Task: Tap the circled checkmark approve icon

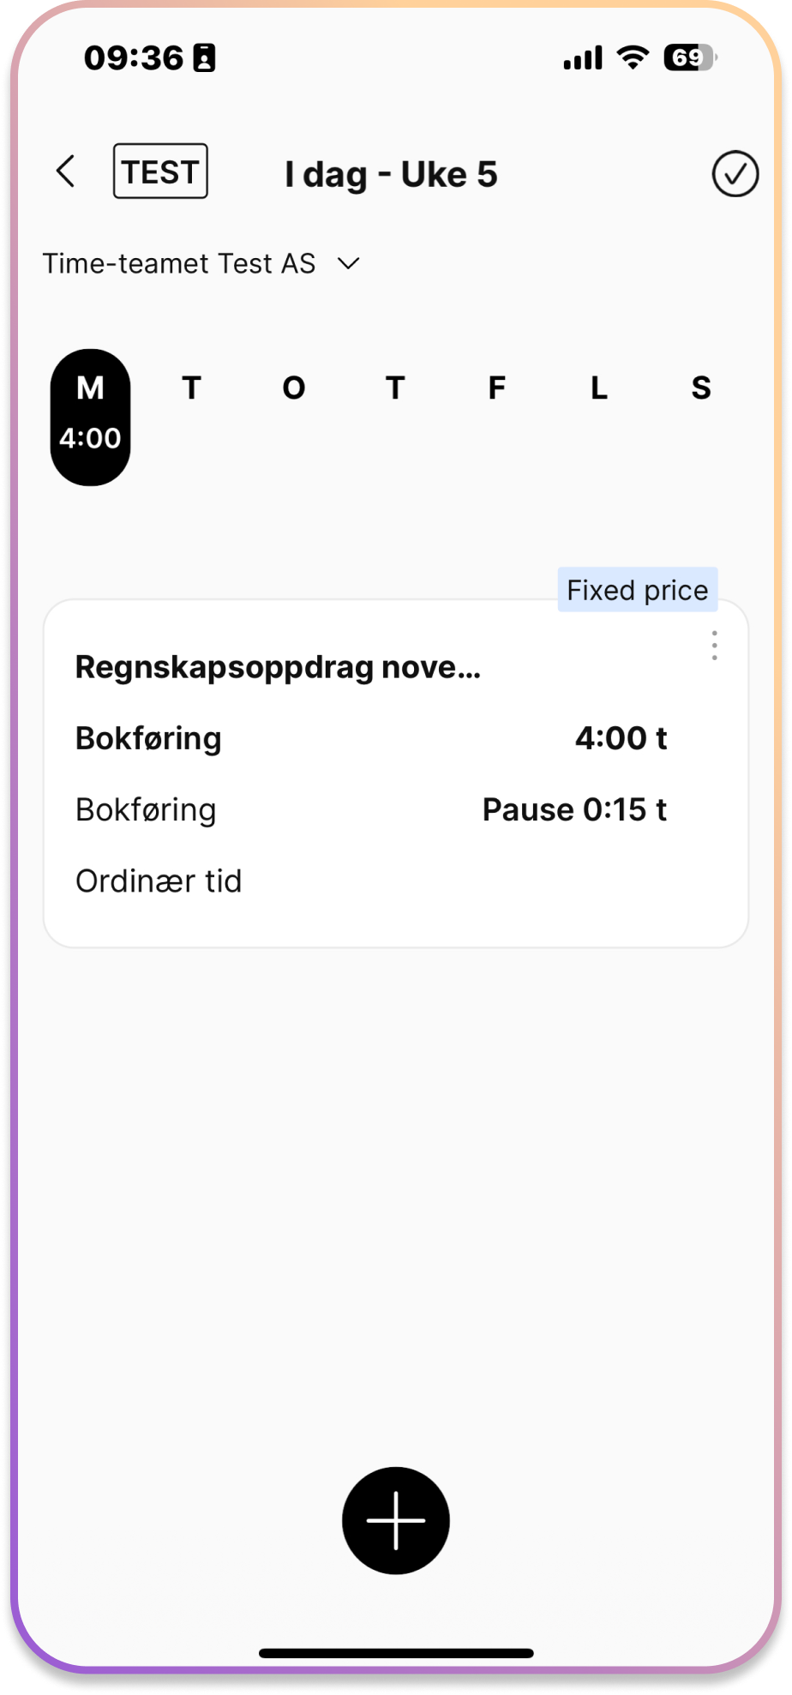Action: click(735, 174)
